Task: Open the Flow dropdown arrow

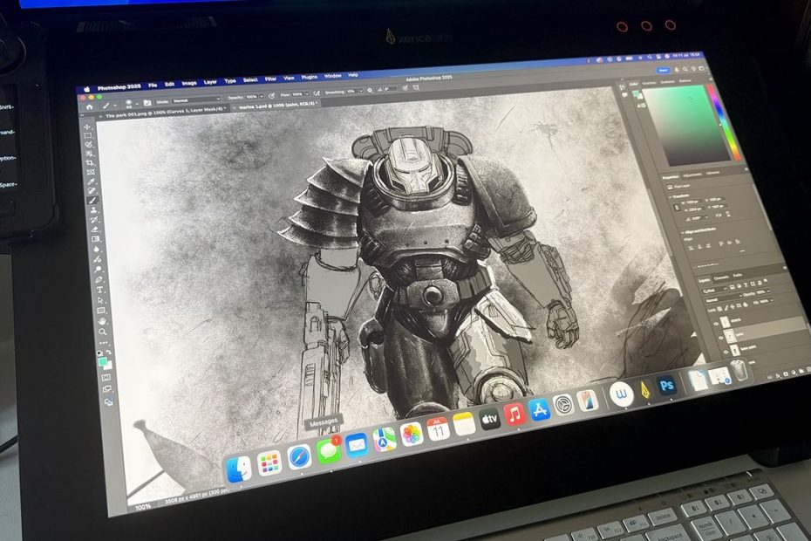Action: tap(305, 94)
